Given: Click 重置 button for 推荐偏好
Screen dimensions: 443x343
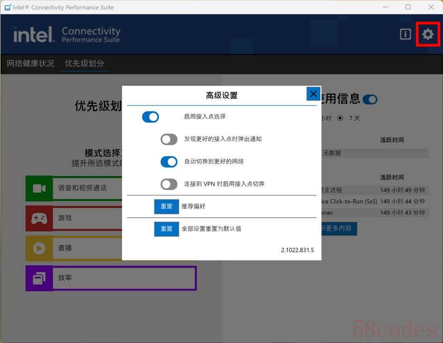Looking at the screenshot, I should pos(167,206).
